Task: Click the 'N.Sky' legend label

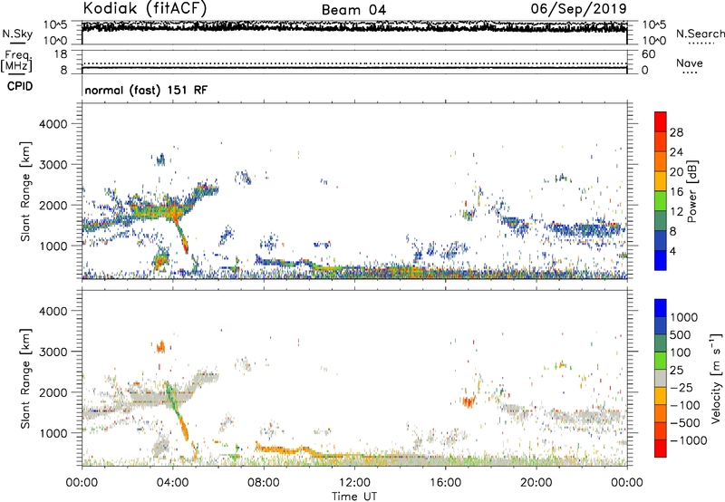Action: [x=17, y=34]
